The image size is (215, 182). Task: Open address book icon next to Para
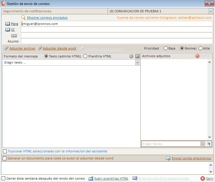pos(8,24)
